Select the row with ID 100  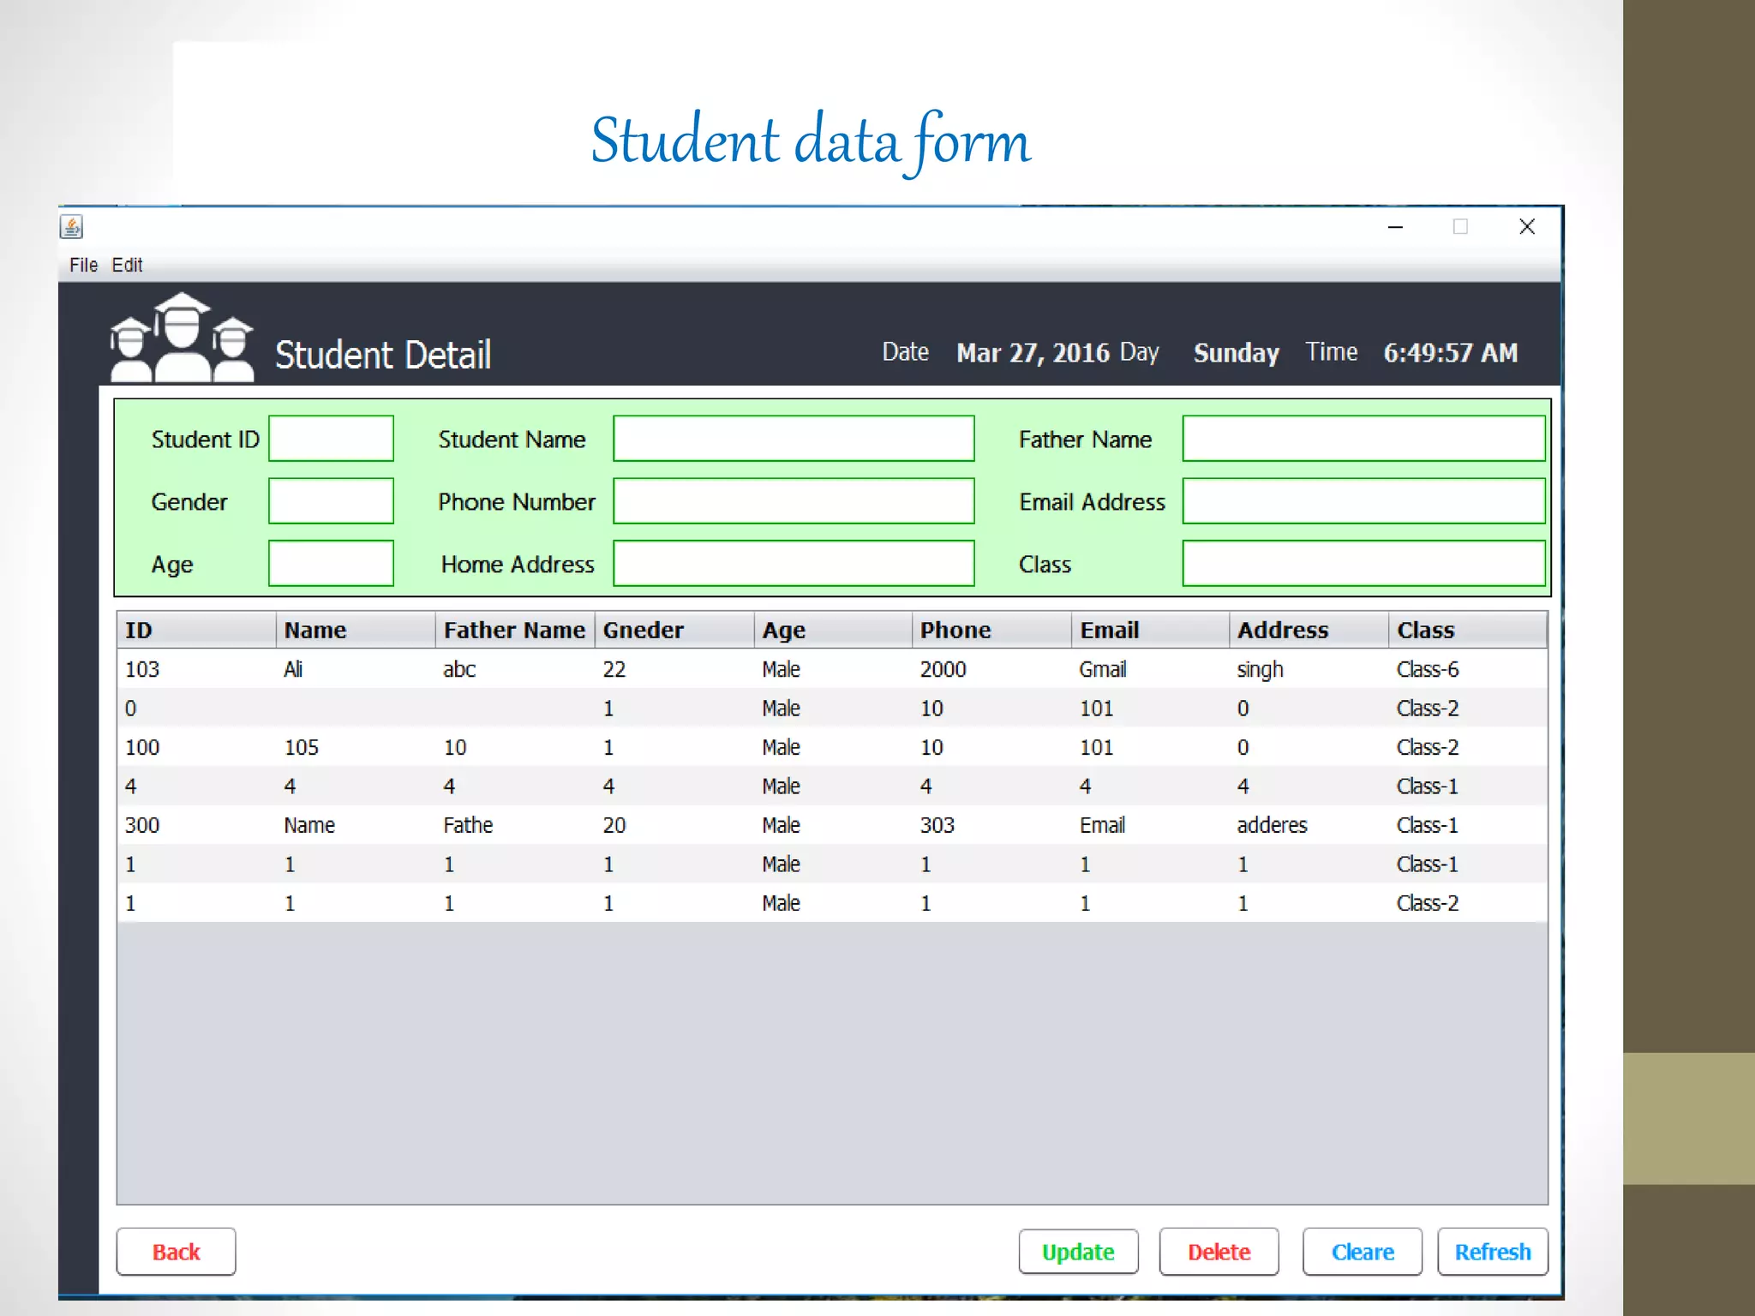(x=832, y=747)
